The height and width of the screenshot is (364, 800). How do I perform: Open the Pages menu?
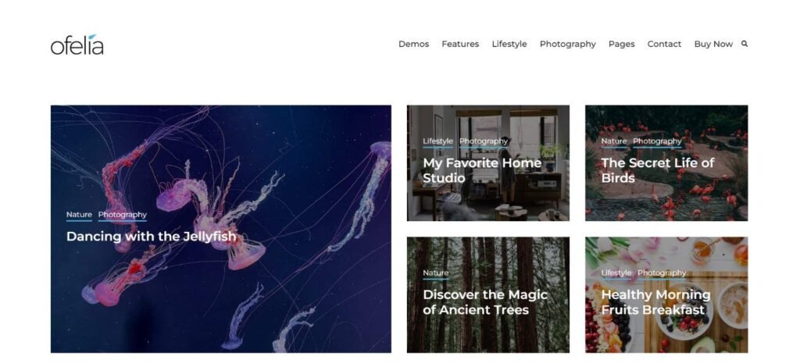coord(621,45)
